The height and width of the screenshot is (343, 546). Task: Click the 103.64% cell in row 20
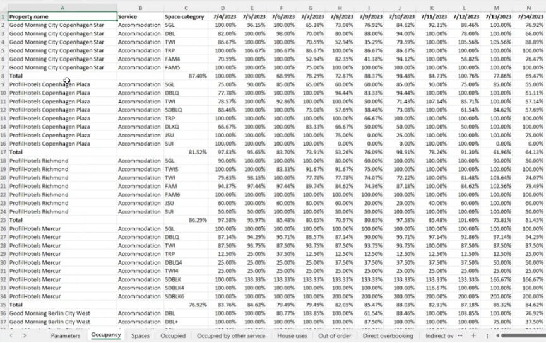[x=497, y=177]
